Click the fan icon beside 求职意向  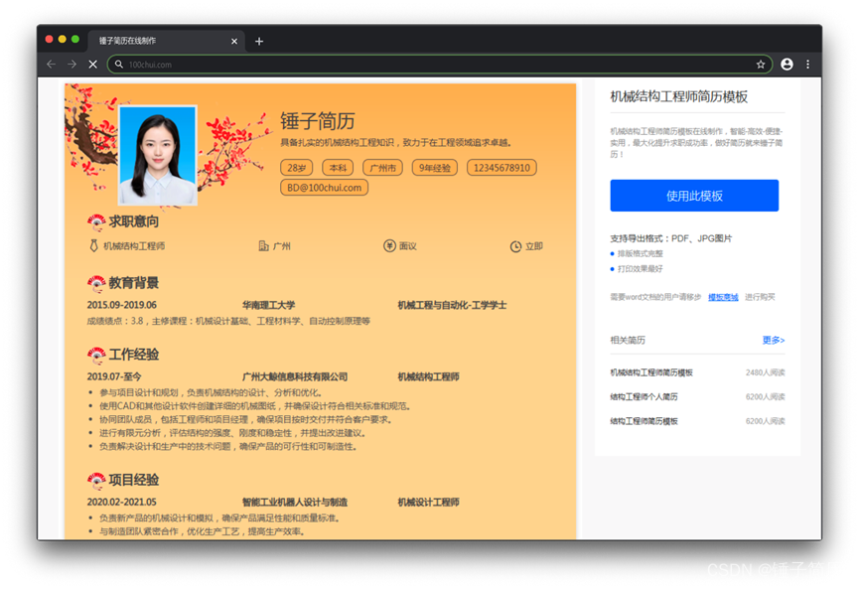[96, 221]
